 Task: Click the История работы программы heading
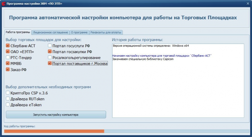[x=137, y=40]
